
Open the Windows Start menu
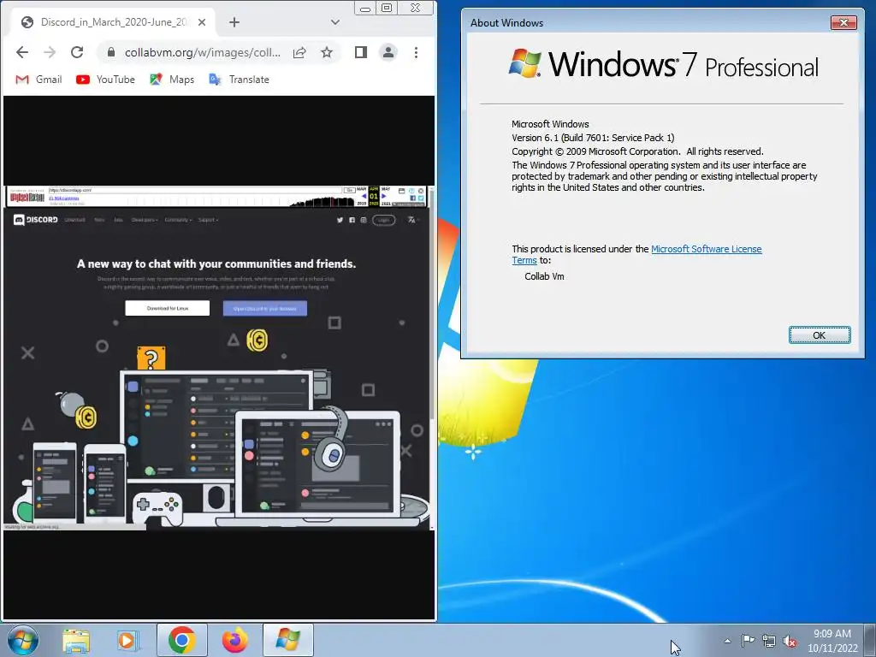22,640
